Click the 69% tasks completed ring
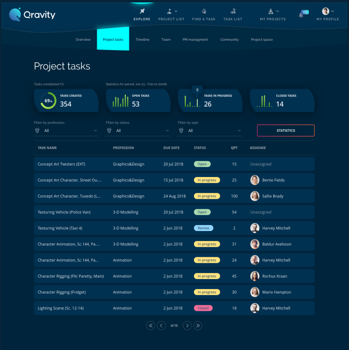This screenshot has height=350, width=349. tap(49, 101)
